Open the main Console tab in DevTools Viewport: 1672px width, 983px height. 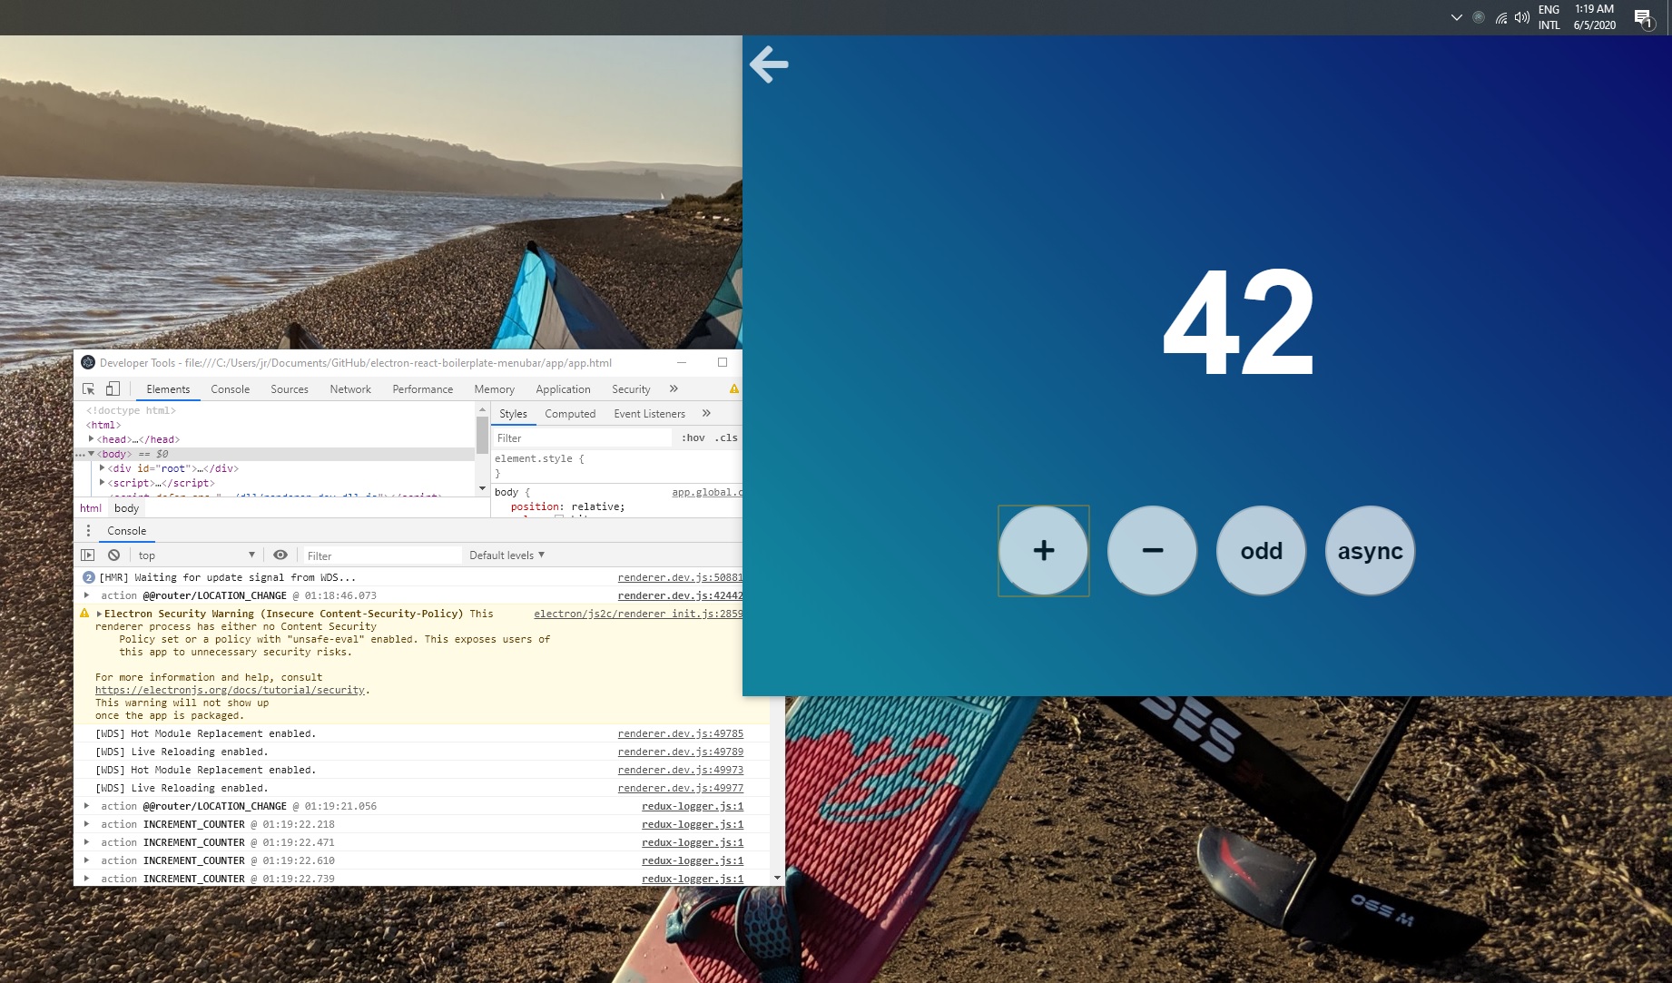[x=231, y=389]
